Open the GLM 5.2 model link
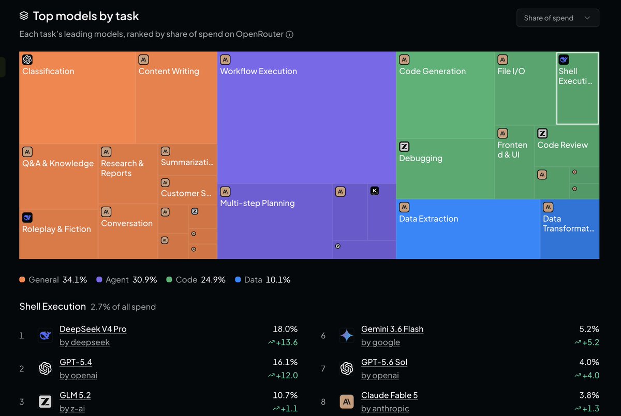The width and height of the screenshot is (621, 416). [x=75, y=395]
